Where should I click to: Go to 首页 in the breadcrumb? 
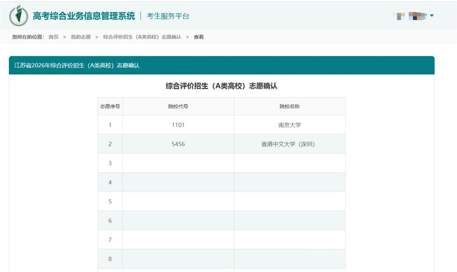pos(53,37)
